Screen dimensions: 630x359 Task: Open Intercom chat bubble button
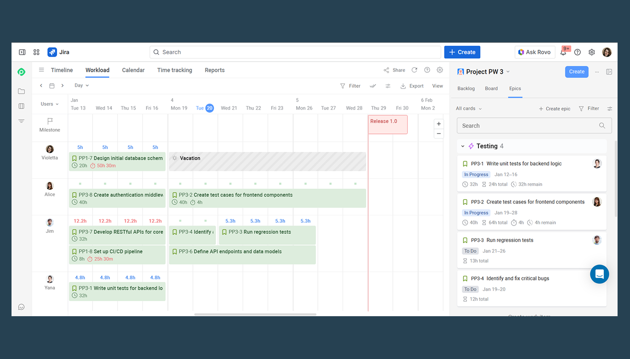point(600,274)
